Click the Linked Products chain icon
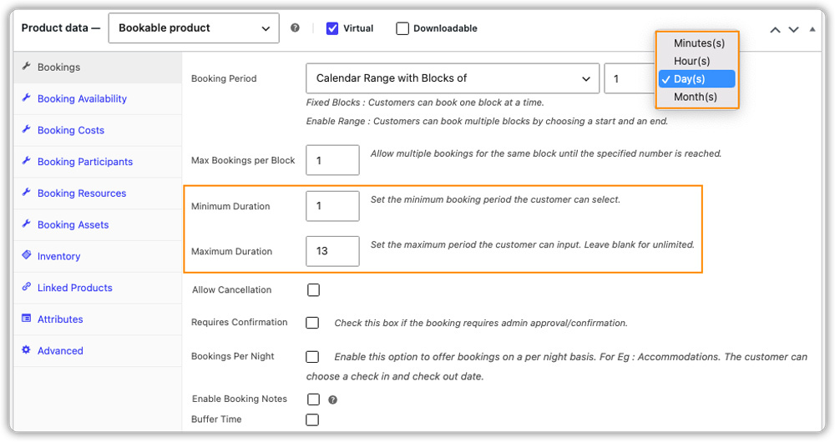 (x=26, y=287)
